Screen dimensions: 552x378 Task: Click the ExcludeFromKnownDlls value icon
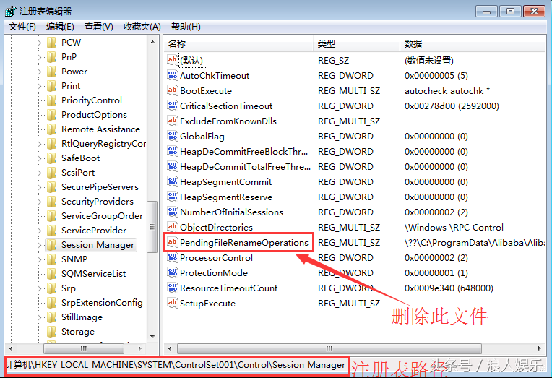[172, 121]
